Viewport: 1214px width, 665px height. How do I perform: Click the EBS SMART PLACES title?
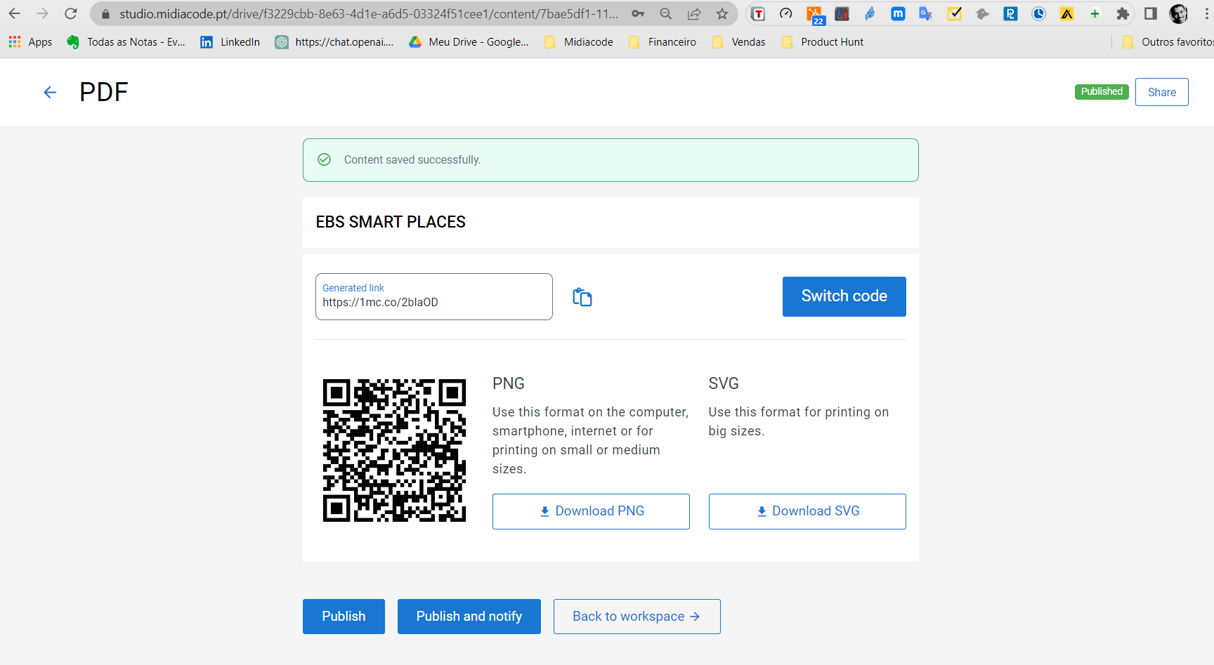391,222
